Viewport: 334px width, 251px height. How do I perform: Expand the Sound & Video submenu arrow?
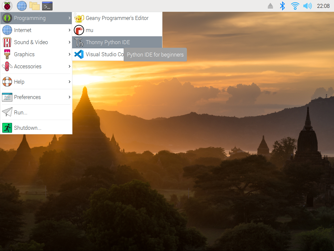click(x=69, y=42)
